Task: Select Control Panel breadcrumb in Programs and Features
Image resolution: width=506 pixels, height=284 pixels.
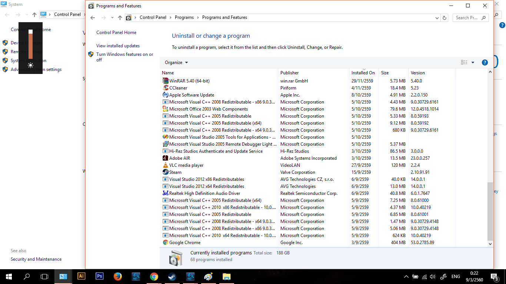Action: tap(153, 17)
